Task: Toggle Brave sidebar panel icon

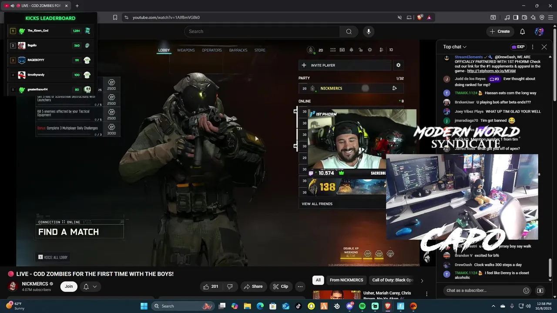Action: tap(516, 17)
